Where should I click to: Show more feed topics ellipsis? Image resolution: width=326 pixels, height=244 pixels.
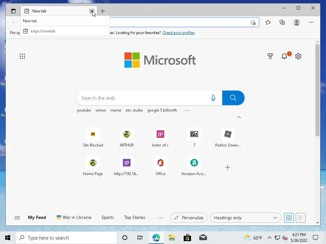point(160,218)
